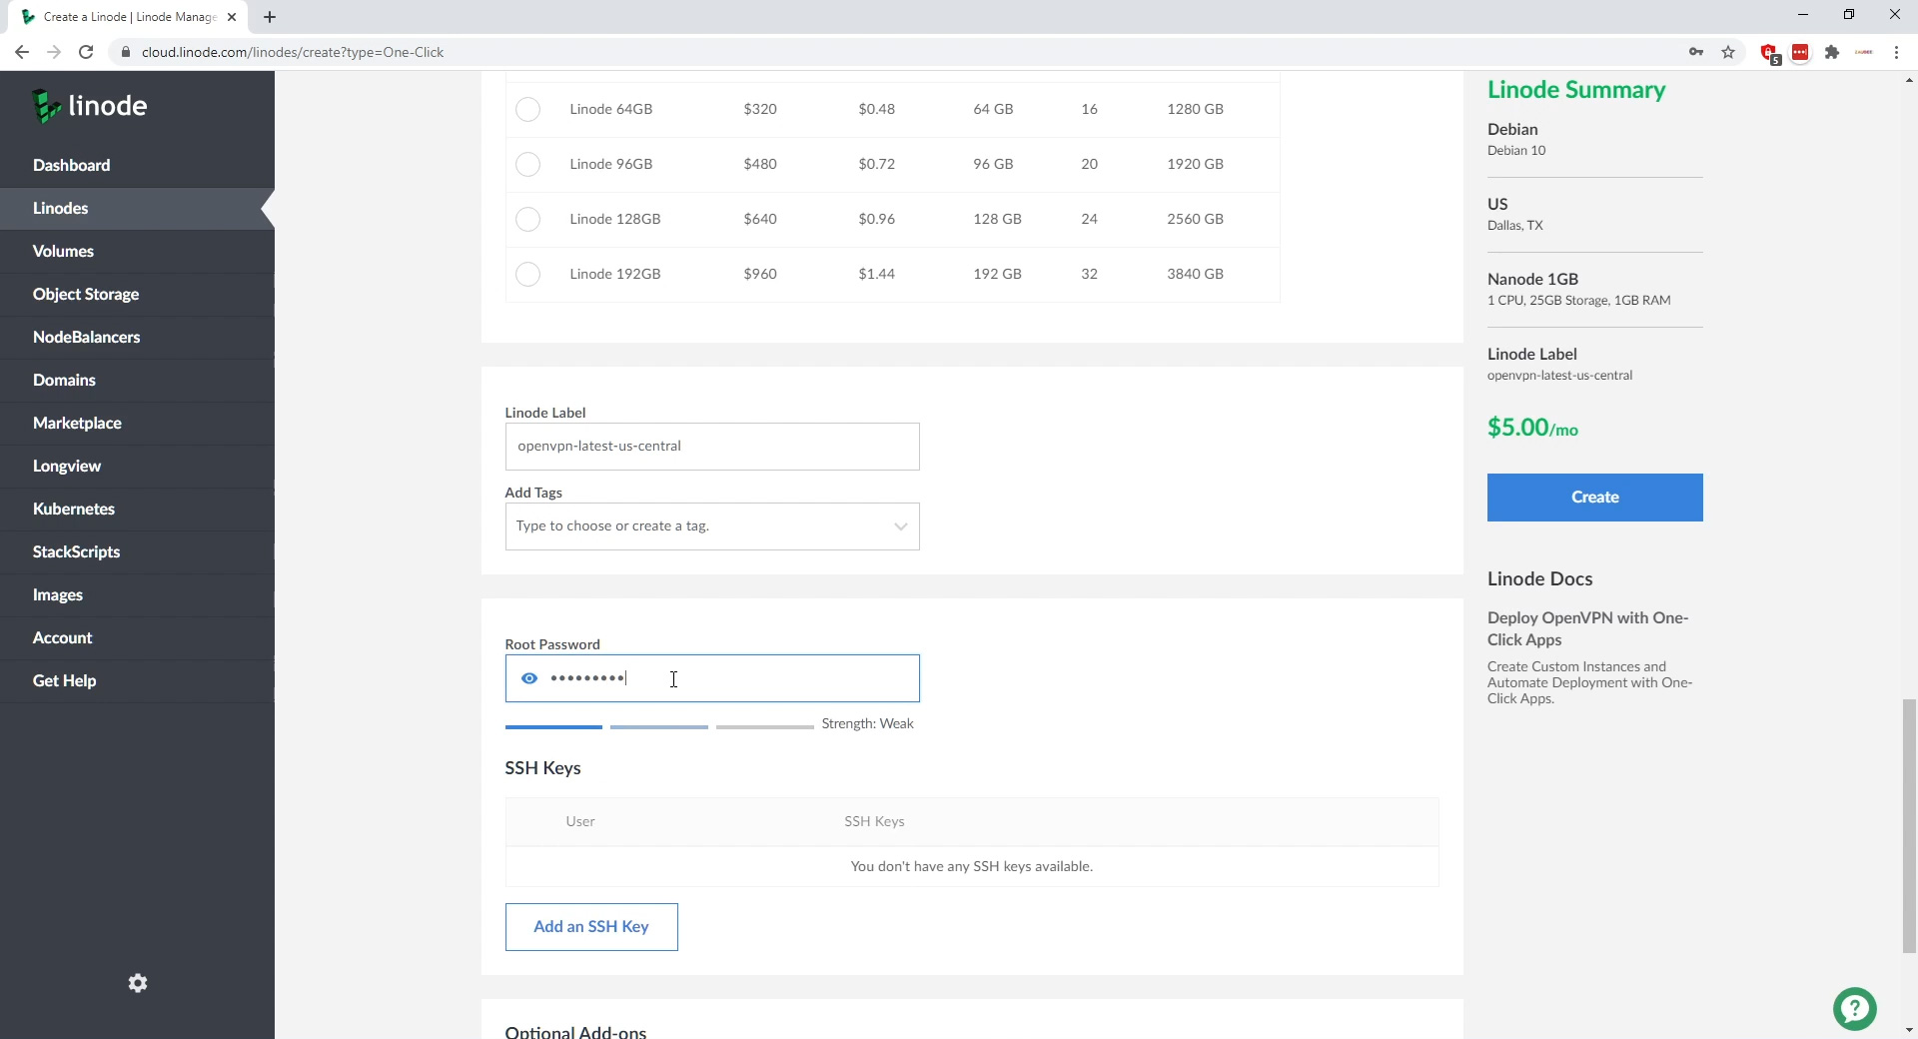Click the browser address bar
Viewport: 1918px width, 1039px height.
coord(899,52)
